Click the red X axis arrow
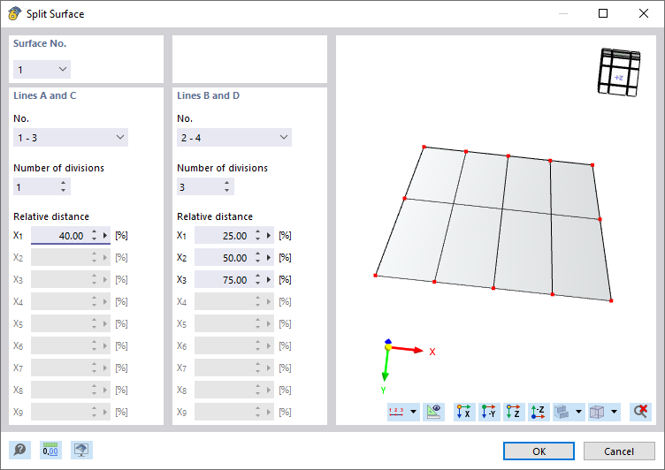The width and height of the screenshot is (665, 470). pos(408,349)
